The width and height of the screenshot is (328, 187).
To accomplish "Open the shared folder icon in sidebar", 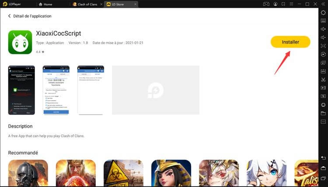I will tap(323, 113).
